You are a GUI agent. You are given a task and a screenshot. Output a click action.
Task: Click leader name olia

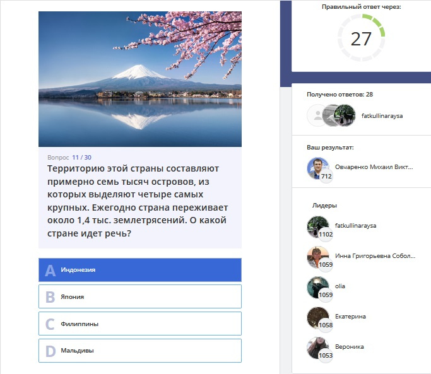point(339,286)
